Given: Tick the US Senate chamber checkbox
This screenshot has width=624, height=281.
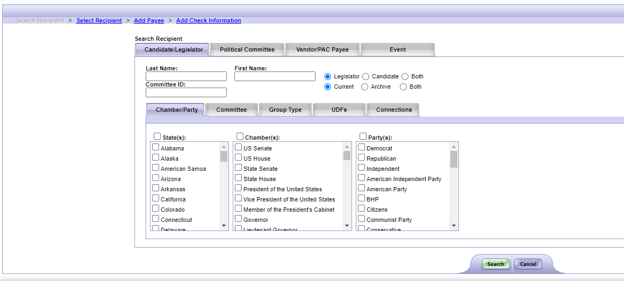Looking at the screenshot, I should coord(238,148).
